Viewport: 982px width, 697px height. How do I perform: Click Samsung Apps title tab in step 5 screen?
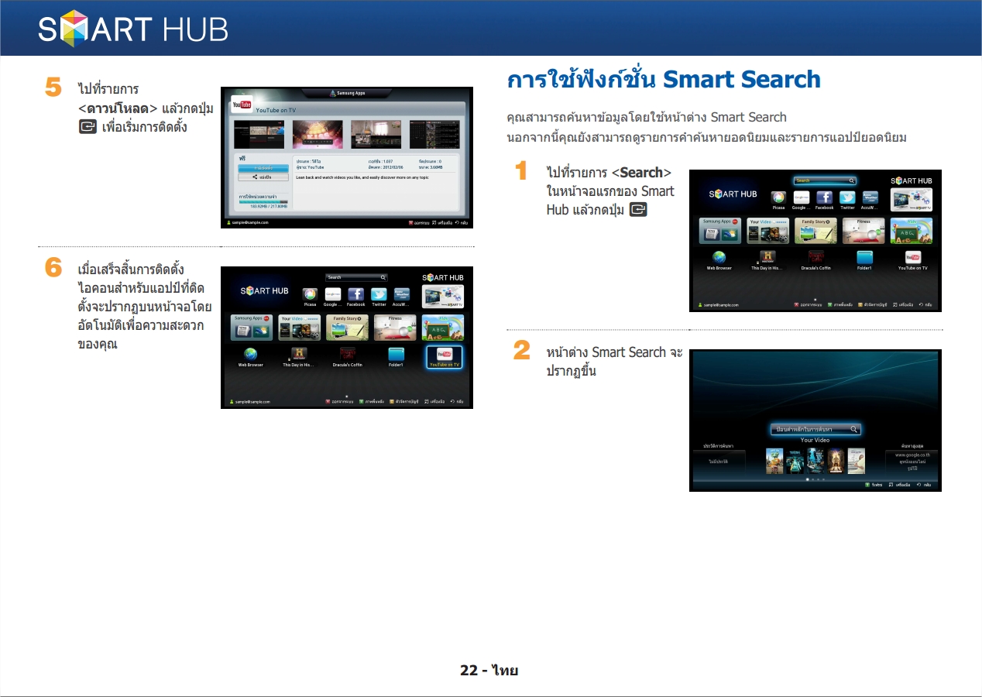click(348, 93)
